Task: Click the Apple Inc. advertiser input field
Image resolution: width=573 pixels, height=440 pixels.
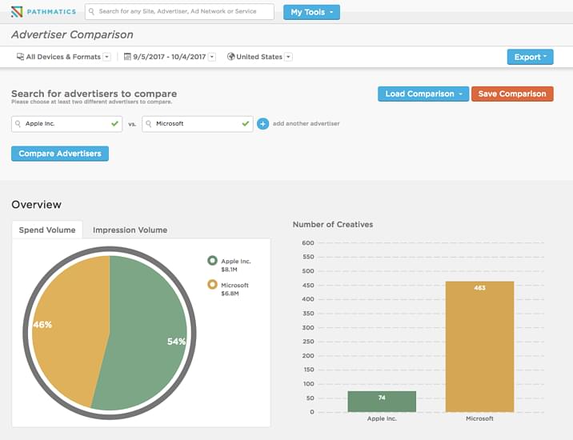Action: pos(67,124)
